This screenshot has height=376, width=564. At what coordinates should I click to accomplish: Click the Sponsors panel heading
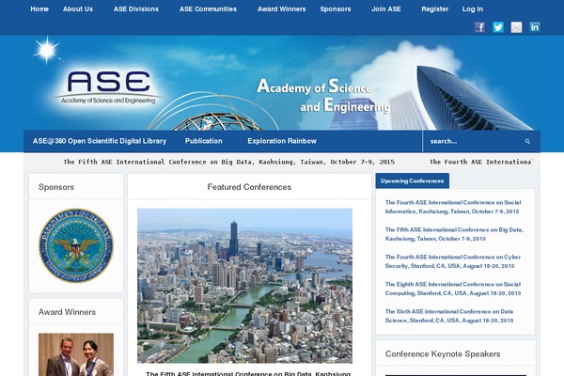pos(56,187)
